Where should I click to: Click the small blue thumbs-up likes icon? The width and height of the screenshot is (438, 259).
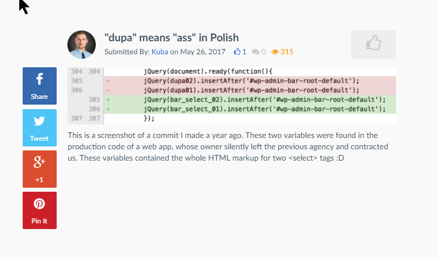tap(237, 52)
